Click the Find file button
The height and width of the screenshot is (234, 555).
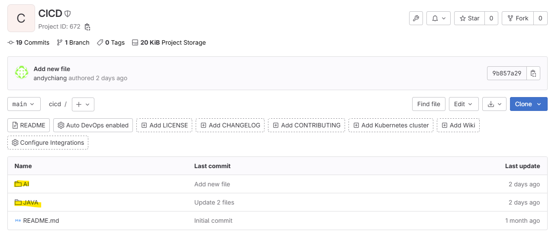pos(429,104)
